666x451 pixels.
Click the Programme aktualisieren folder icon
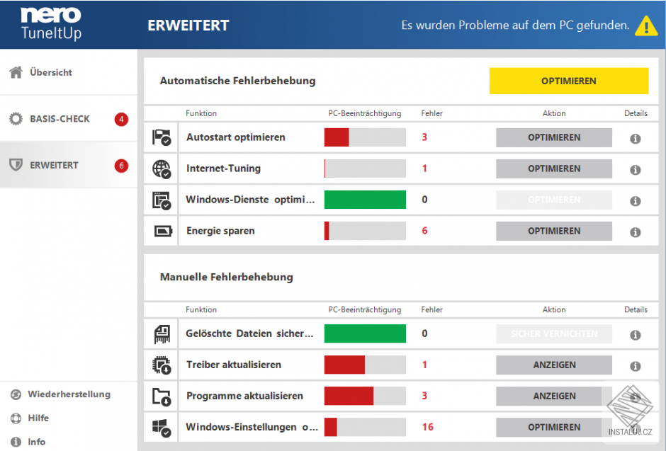[x=162, y=396]
